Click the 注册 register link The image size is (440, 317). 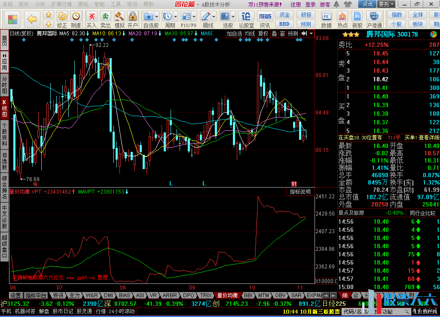click(296, 4)
